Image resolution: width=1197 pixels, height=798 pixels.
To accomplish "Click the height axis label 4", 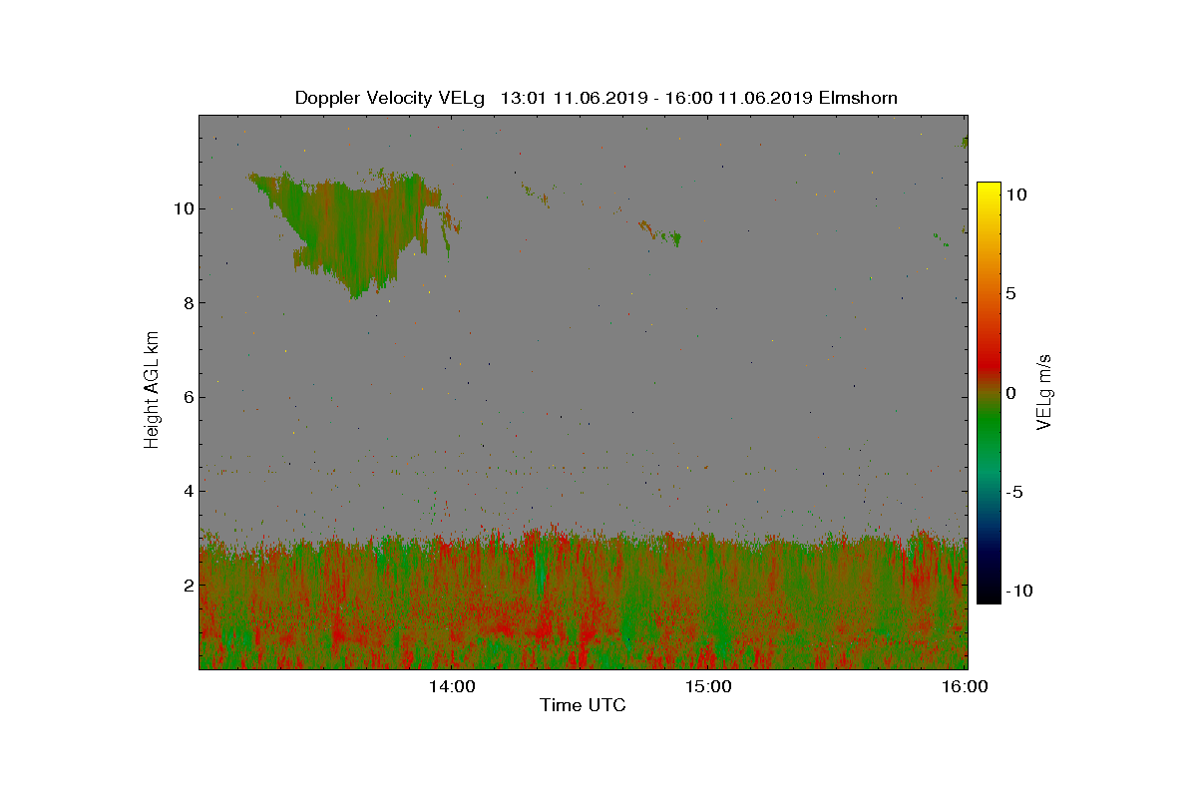I will tap(188, 491).
